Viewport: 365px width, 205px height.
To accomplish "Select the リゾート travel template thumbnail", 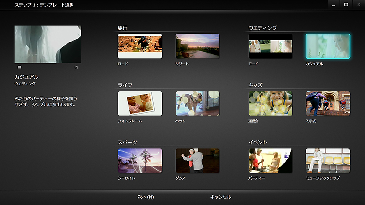I will coord(197,46).
